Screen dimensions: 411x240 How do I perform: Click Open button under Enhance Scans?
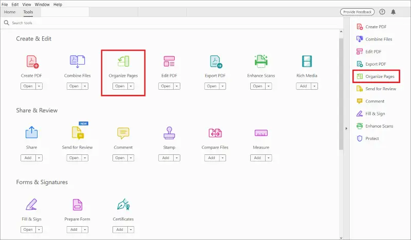pyautogui.click(x=258, y=86)
